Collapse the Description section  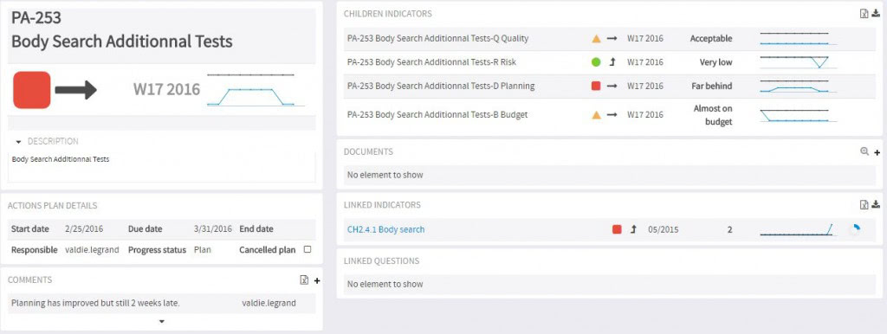(x=19, y=142)
